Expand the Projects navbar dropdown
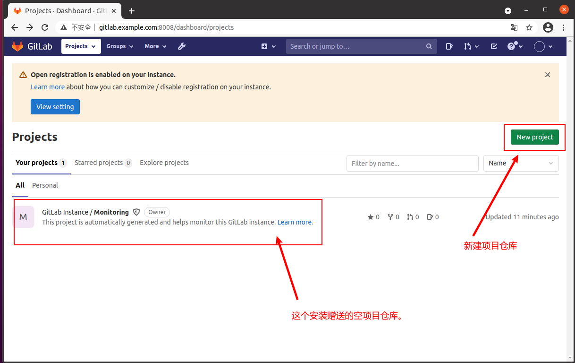The width and height of the screenshot is (575, 363). coord(81,46)
